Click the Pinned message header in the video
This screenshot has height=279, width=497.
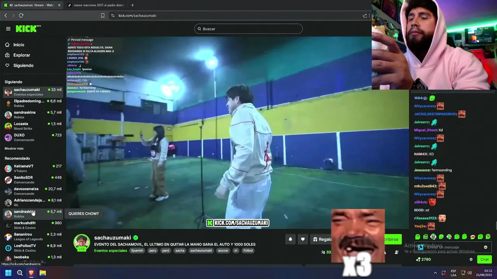click(80, 40)
